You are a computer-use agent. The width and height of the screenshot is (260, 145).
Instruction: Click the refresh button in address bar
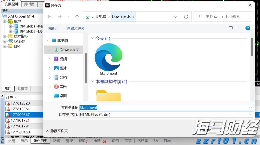[186, 17]
